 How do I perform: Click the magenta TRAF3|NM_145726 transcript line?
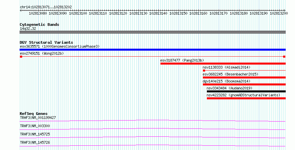pyautogui.click(x=152, y=145)
